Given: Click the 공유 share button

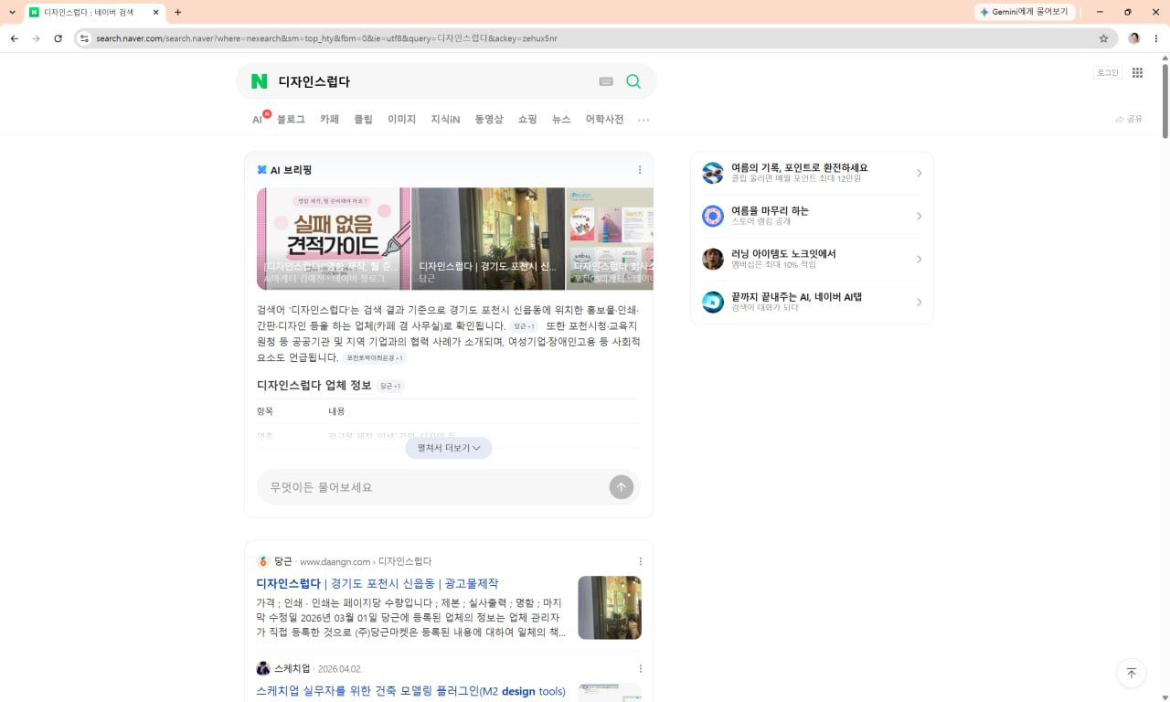Looking at the screenshot, I should coord(1129,120).
